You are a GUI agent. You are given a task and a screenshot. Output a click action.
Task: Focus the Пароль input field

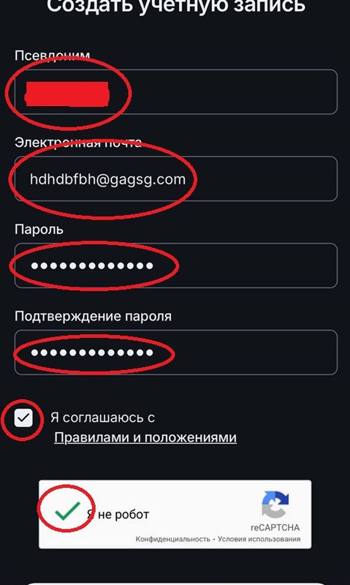coord(176,265)
